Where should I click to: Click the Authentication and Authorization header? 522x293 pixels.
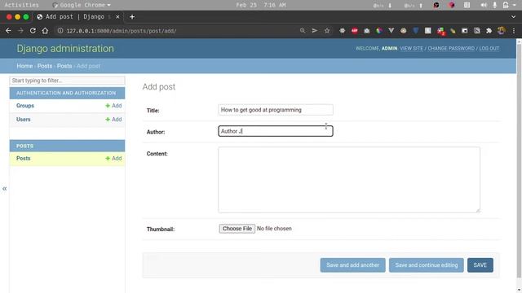[66, 93]
